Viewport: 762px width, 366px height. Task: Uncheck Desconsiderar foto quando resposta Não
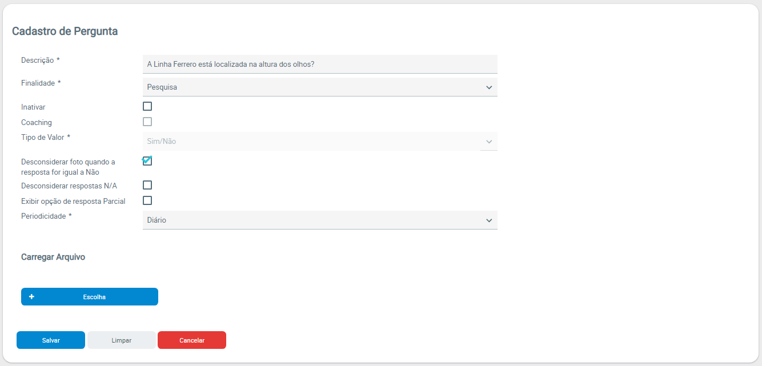pyautogui.click(x=147, y=161)
